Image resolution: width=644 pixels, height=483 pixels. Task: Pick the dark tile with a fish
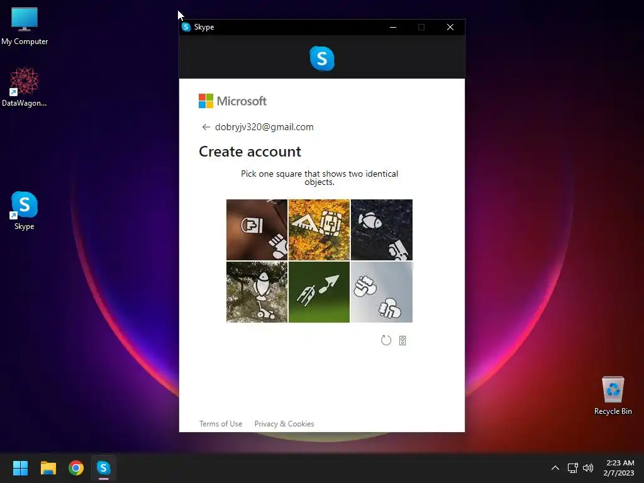coord(382,230)
